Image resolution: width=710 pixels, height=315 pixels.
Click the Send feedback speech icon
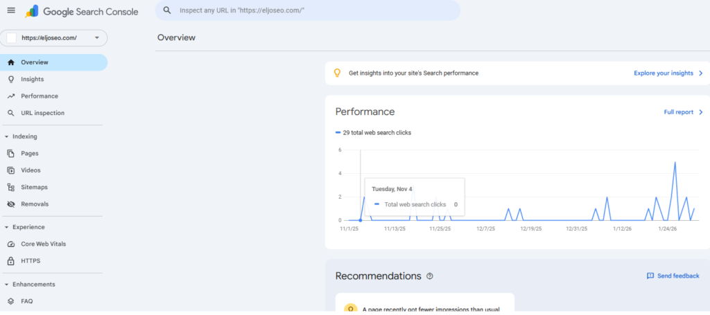650,276
